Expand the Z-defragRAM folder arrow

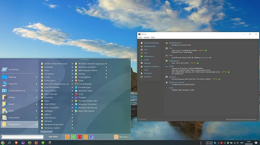[106, 77]
